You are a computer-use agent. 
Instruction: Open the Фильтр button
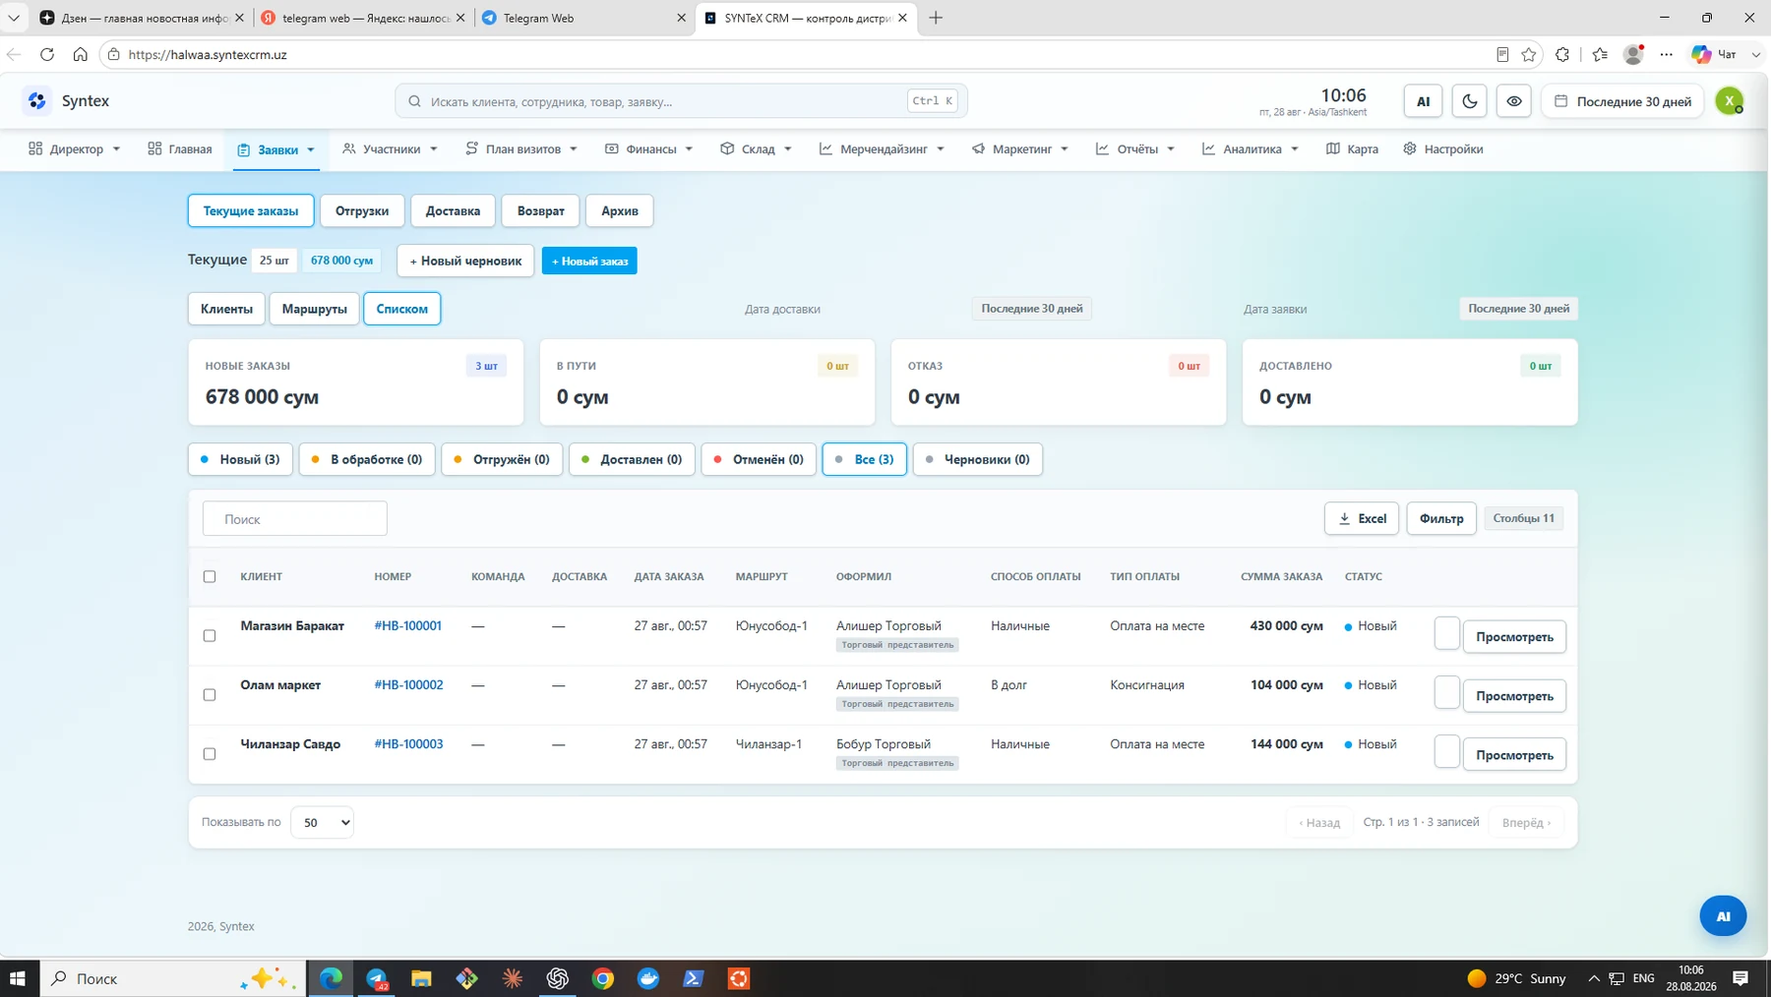point(1441,518)
